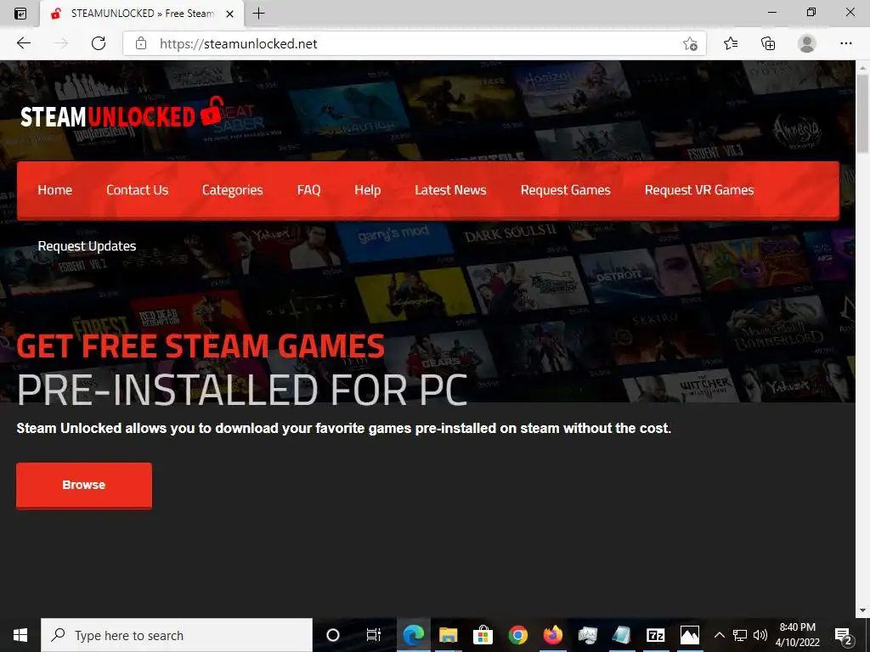Open Microsoft Store from the taskbar
Viewport: 870px width, 652px height.
483,635
